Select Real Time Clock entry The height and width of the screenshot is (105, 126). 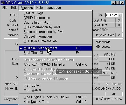[55, 53]
